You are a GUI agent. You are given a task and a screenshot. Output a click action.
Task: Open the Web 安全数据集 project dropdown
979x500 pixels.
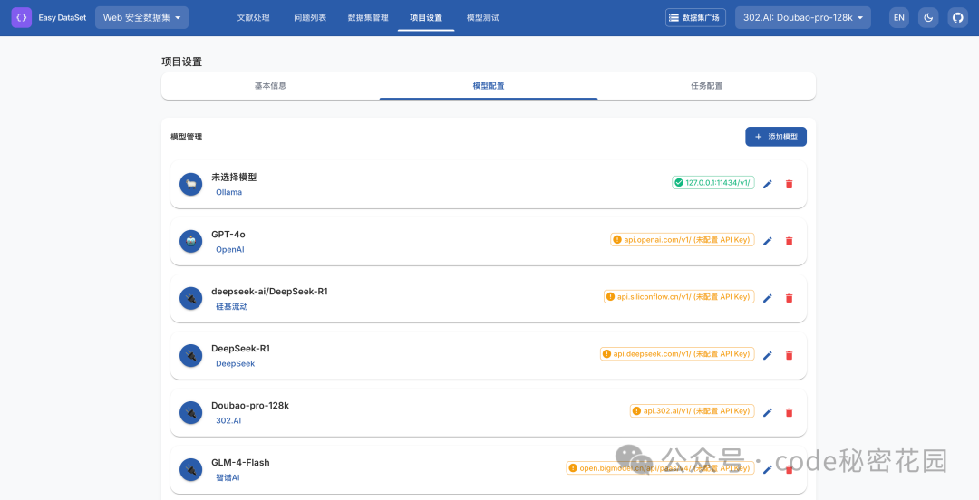(x=141, y=17)
